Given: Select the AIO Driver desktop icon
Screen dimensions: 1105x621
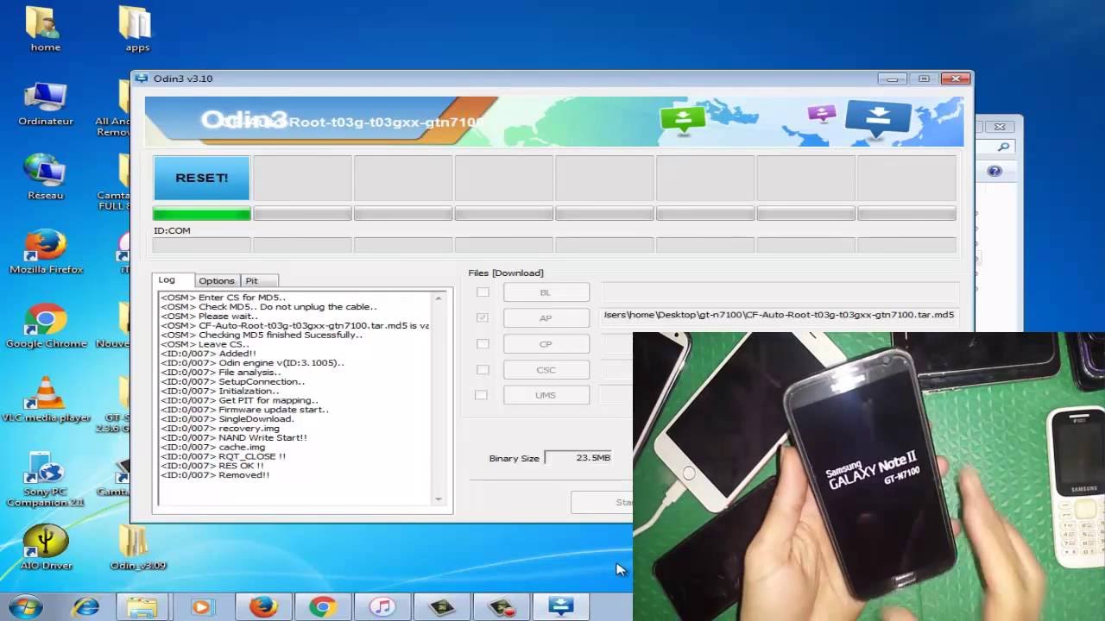Looking at the screenshot, I should click(46, 548).
